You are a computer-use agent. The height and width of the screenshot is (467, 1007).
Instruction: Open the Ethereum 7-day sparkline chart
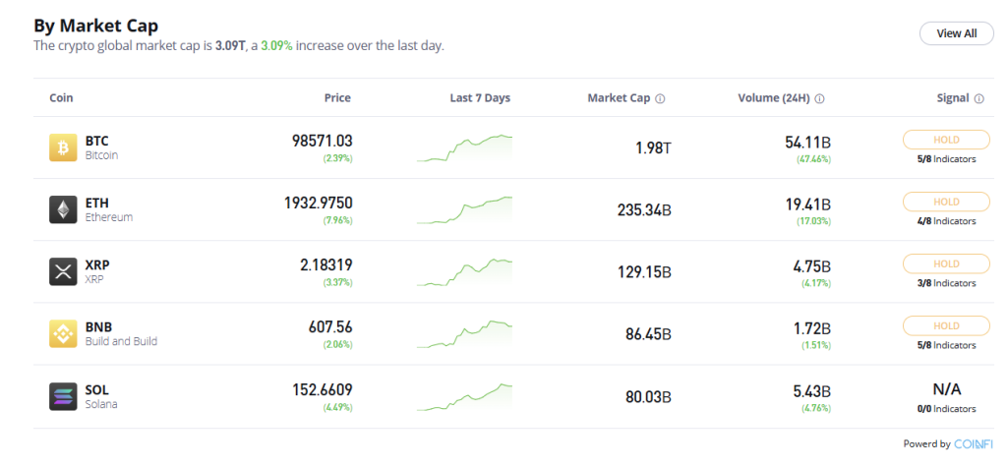point(464,210)
